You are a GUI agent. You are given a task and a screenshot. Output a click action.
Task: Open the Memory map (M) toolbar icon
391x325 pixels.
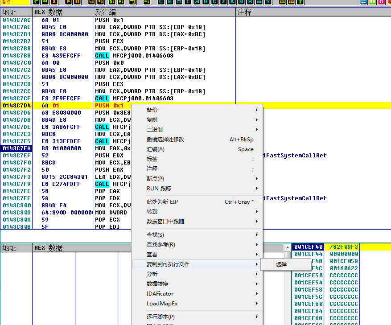point(178,2)
